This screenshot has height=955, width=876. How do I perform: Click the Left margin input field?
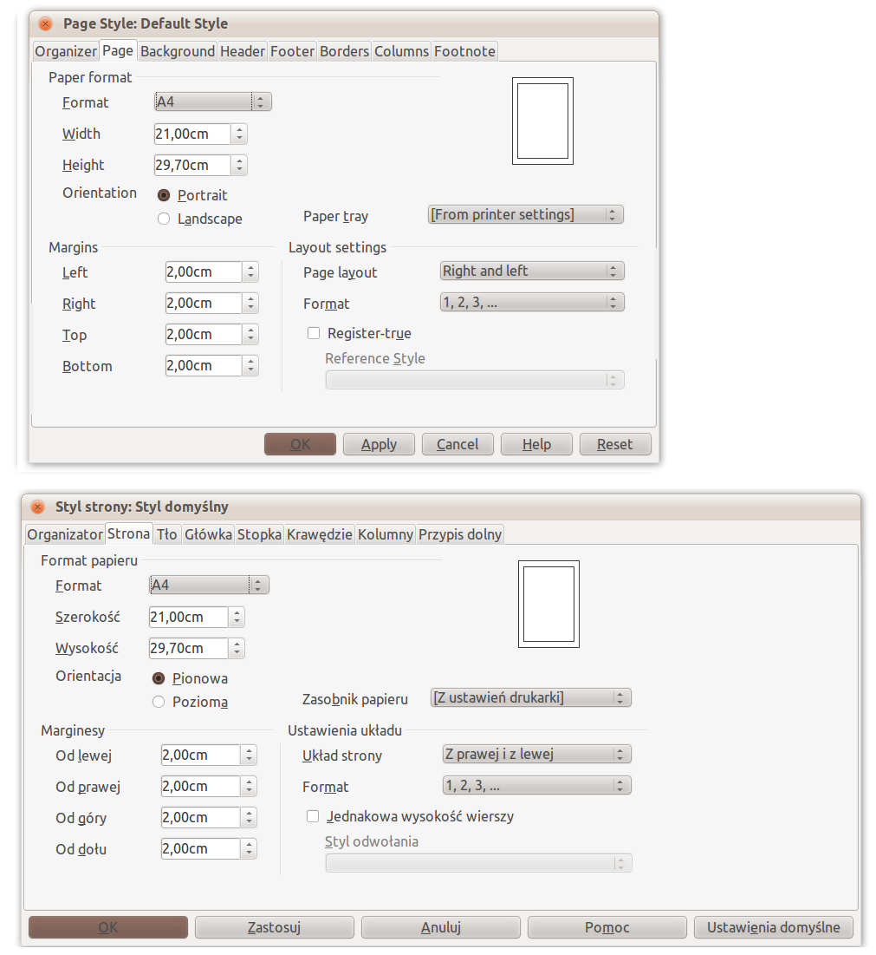203,272
